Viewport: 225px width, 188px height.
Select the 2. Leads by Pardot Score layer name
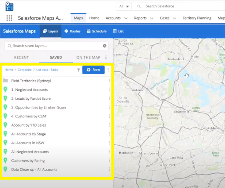pos(31,99)
